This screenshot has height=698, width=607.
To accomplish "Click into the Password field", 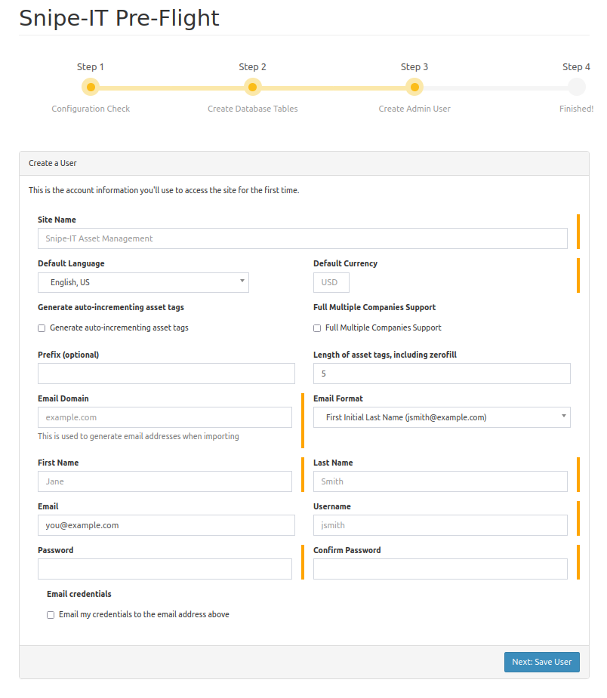I will click(x=165, y=569).
